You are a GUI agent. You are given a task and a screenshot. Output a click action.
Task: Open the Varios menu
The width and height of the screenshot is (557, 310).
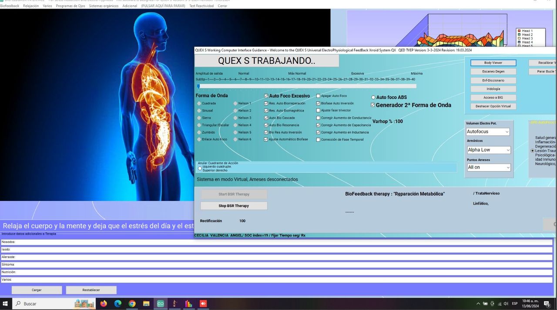coord(47,6)
